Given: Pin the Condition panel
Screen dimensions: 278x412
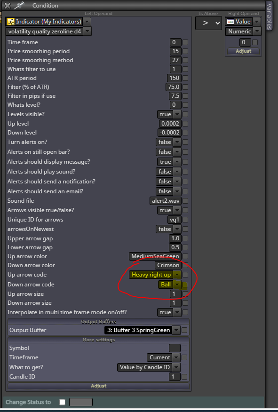Looking at the screenshot, I should click(19, 5).
